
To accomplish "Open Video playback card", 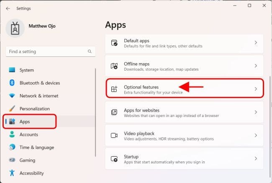I will tap(184, 135).
